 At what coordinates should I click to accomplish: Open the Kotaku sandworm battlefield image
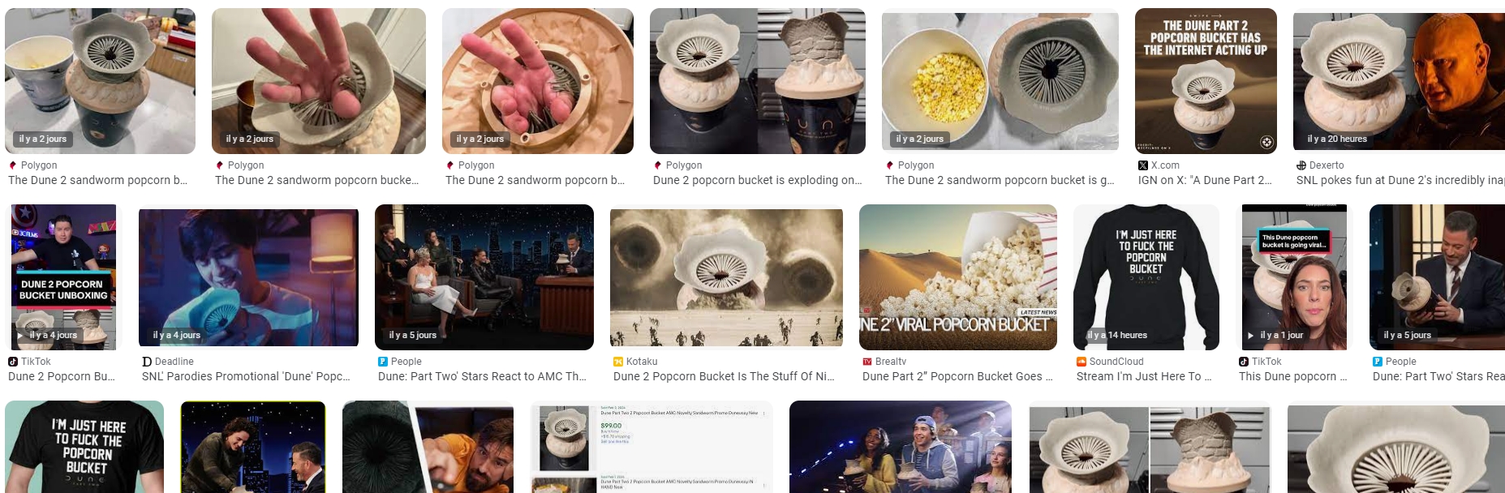click(x=726, y=277)
